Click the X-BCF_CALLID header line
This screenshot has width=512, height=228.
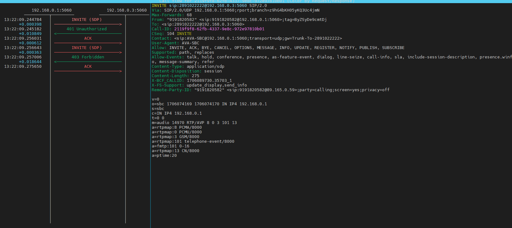[192, 81]
